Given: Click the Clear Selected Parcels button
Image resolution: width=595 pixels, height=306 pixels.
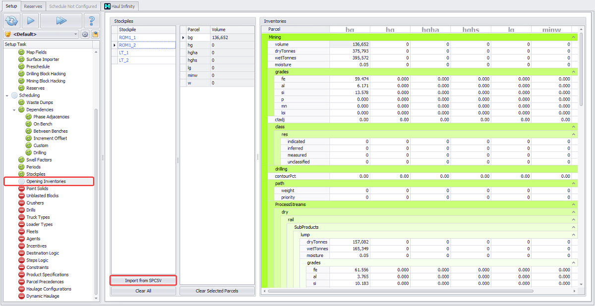Looking at the screenshot, I should tap(217, 291).
